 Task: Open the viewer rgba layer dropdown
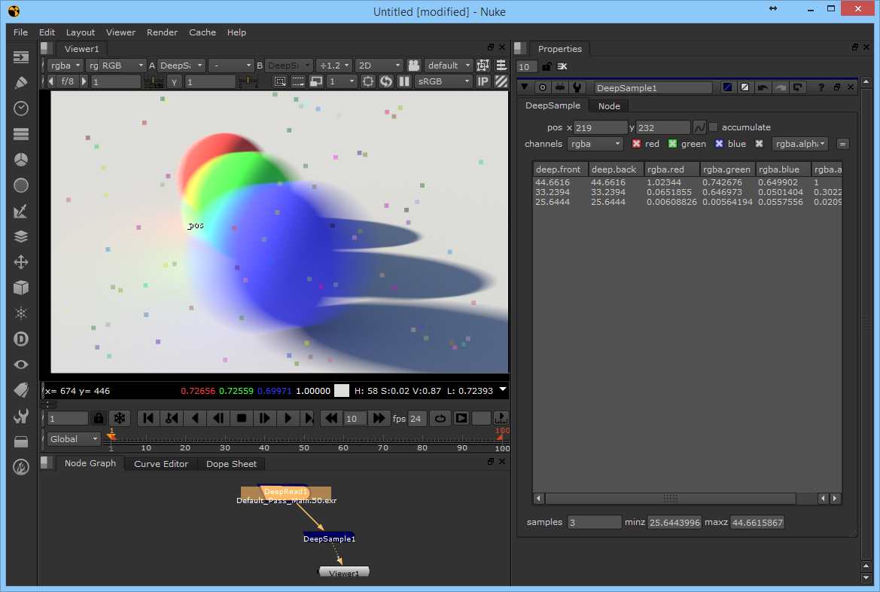65,66
